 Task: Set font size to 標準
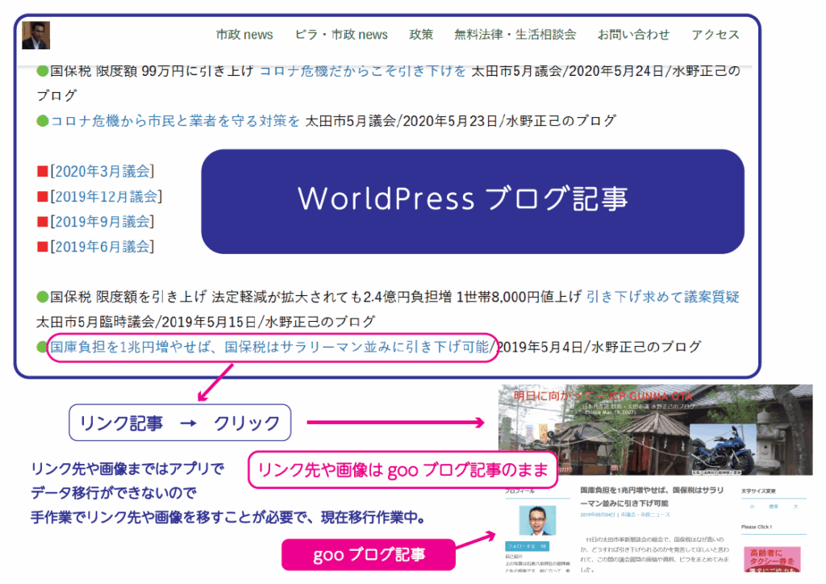pos(774,507)
